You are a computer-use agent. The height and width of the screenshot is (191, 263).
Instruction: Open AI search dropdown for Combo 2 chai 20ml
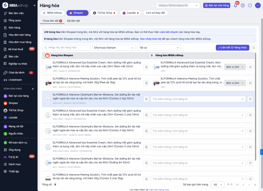click(x=198, y=115)
